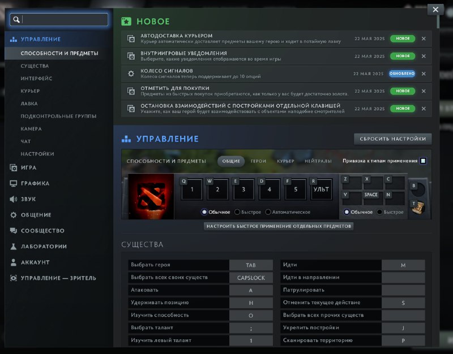
Task: Switch to the НЕЙТРАЛЫ tab
Action: click(x=318, y=161)
